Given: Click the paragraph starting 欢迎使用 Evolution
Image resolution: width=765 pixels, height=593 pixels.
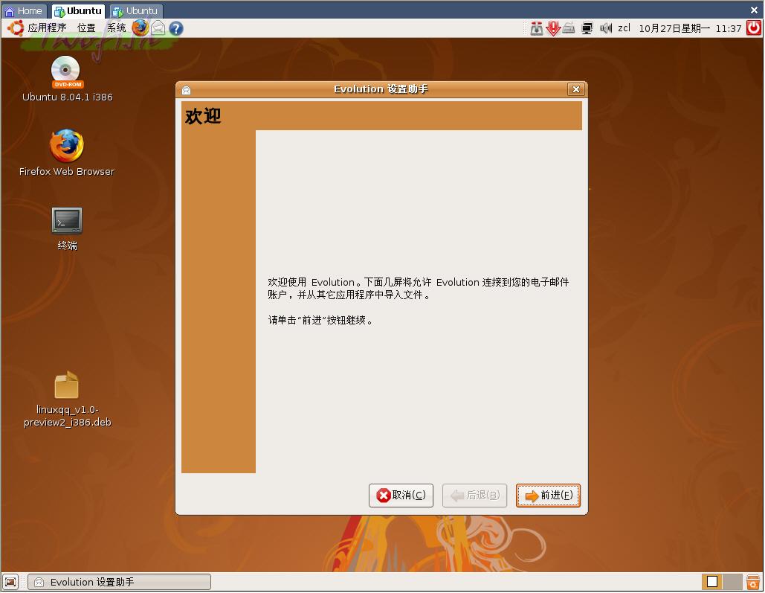Looking at the screenshot, I should [x=418, y=288].
